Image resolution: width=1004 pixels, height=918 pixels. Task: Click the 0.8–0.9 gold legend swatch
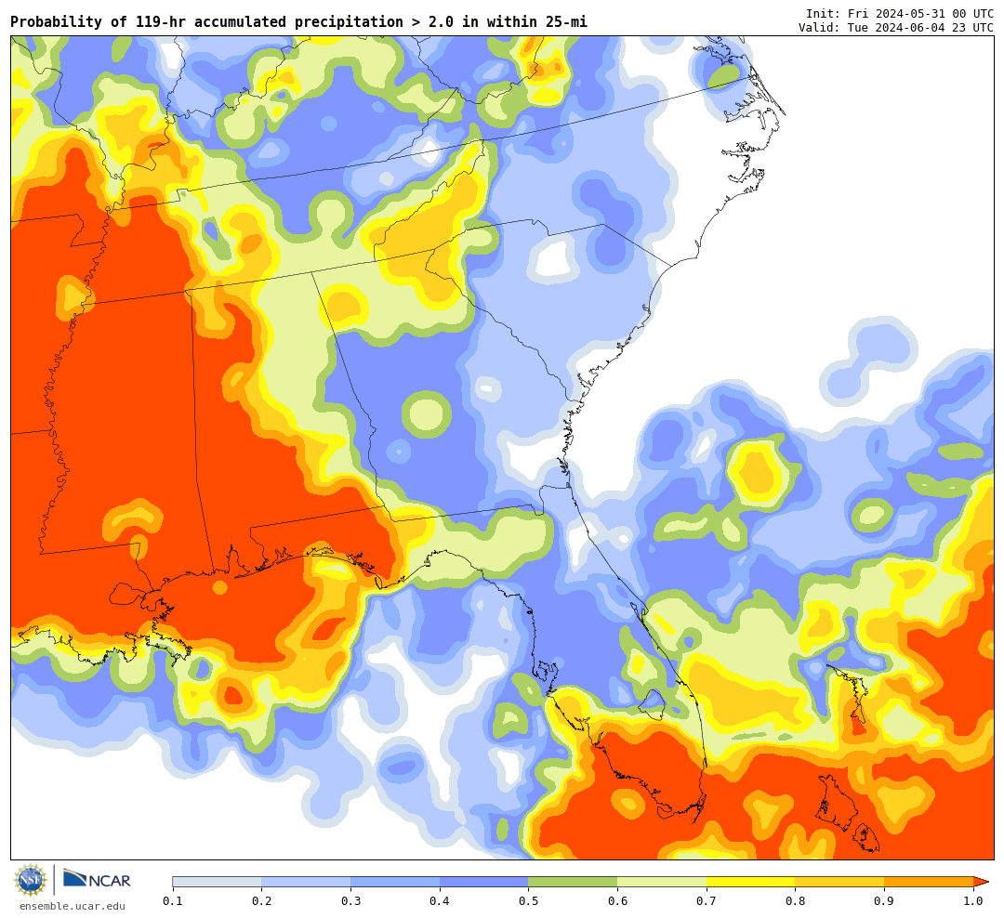840,882
